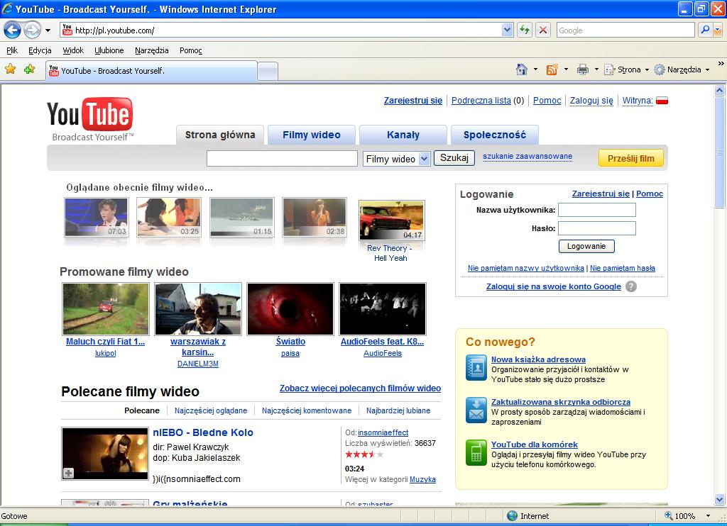Click the Internet zone globe icon in status bar
The height and width of the screenshot is (526, 727).
(x=513, y=516)
